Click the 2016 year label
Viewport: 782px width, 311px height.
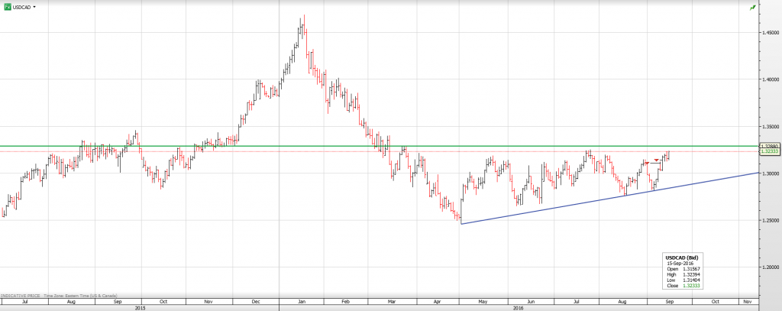(x=519, y=307)
